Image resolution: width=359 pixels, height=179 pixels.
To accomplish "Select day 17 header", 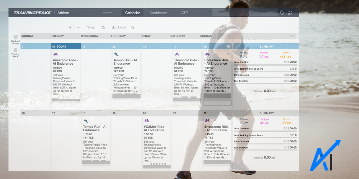I will point(66,113).
